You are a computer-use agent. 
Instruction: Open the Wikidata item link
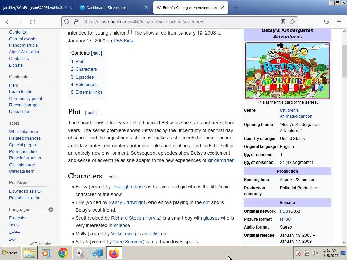click(22, 171)
